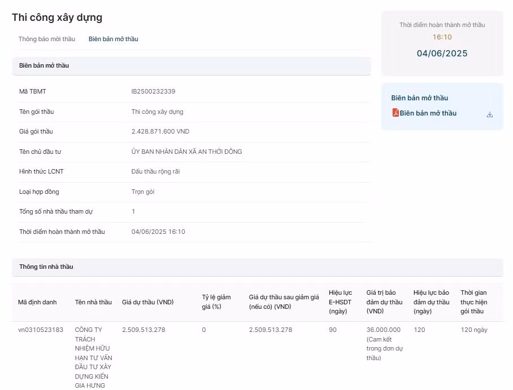Click the Thi công xây dựng page title
Viewport: 513px width, 390px height.
(x=57, y=17)
